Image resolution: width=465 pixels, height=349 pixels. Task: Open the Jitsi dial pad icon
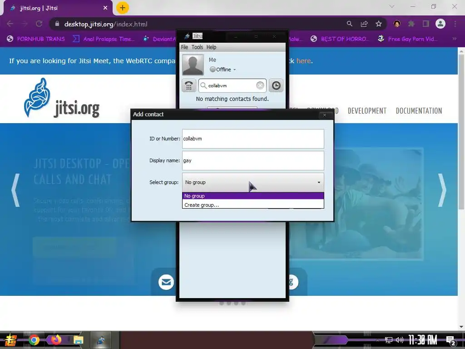point(188,86)
